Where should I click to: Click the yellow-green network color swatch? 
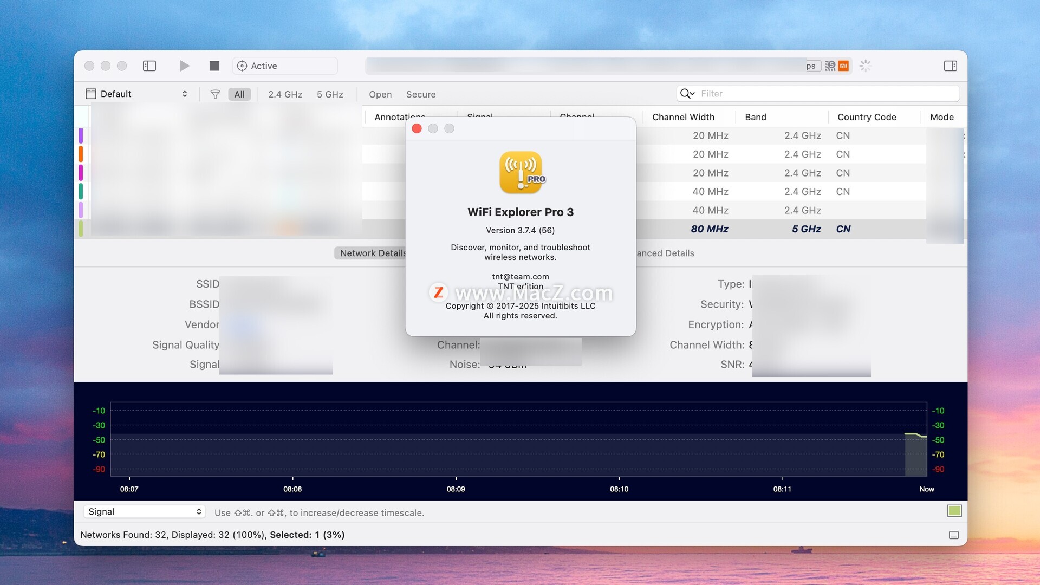pyautogui.click(x=81, y=229)
